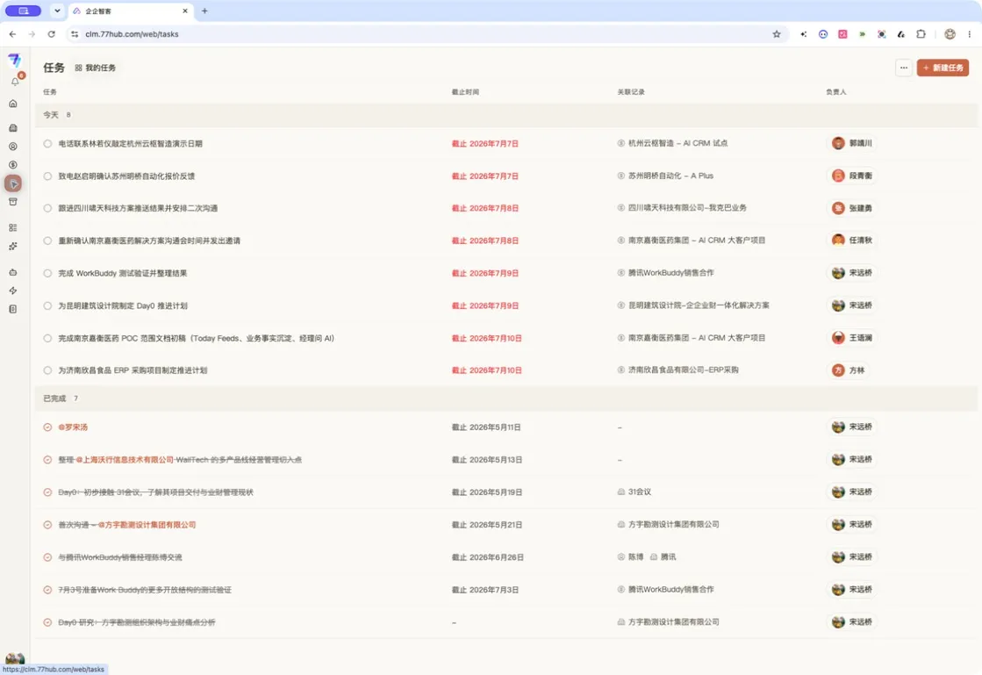Mark task 电话联系林若仪敲定杭州云枢智造演示日期 complete

(x=47, y=143)
